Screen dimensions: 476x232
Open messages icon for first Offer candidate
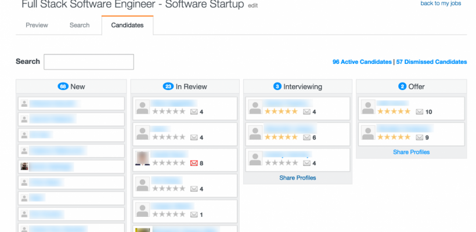(x=419, y=112)
